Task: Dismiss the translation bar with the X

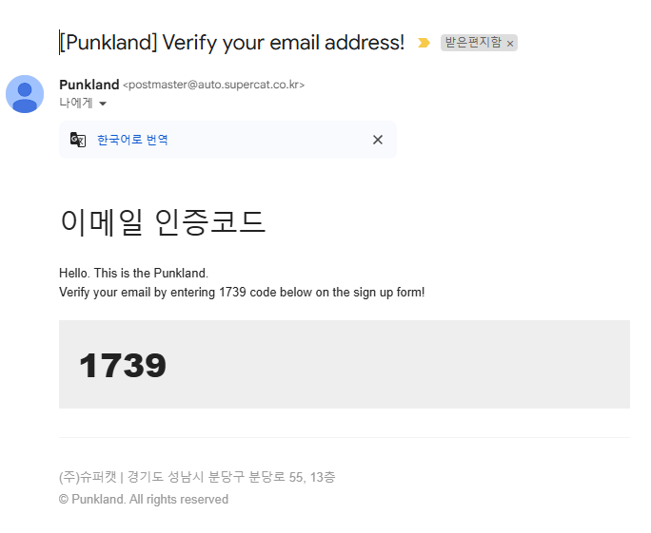Action: pyautogui.click(x=378, y=140)
